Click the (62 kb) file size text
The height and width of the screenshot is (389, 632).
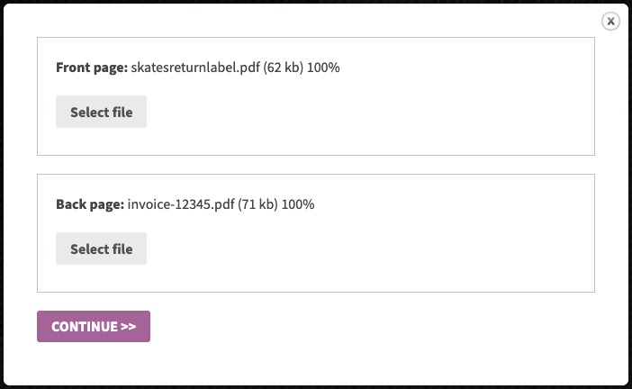284,68
